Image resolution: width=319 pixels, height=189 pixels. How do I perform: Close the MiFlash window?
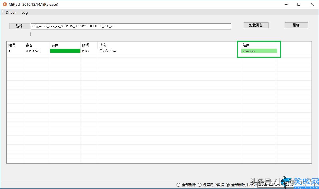(312, 4)
